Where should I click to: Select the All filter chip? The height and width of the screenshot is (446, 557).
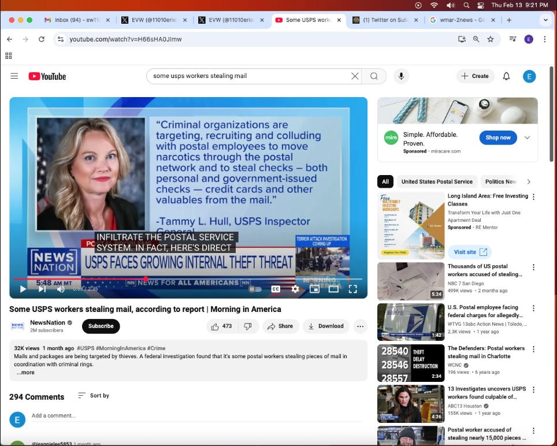tap(385, 181)
